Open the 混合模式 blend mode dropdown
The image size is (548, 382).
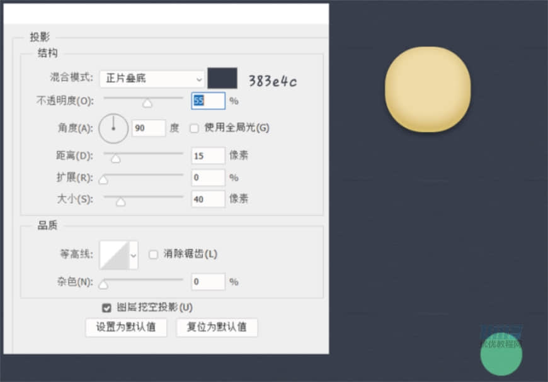point(152,79)
